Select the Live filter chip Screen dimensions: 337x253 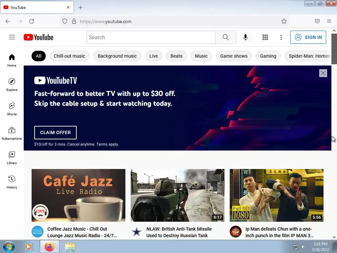153,56
